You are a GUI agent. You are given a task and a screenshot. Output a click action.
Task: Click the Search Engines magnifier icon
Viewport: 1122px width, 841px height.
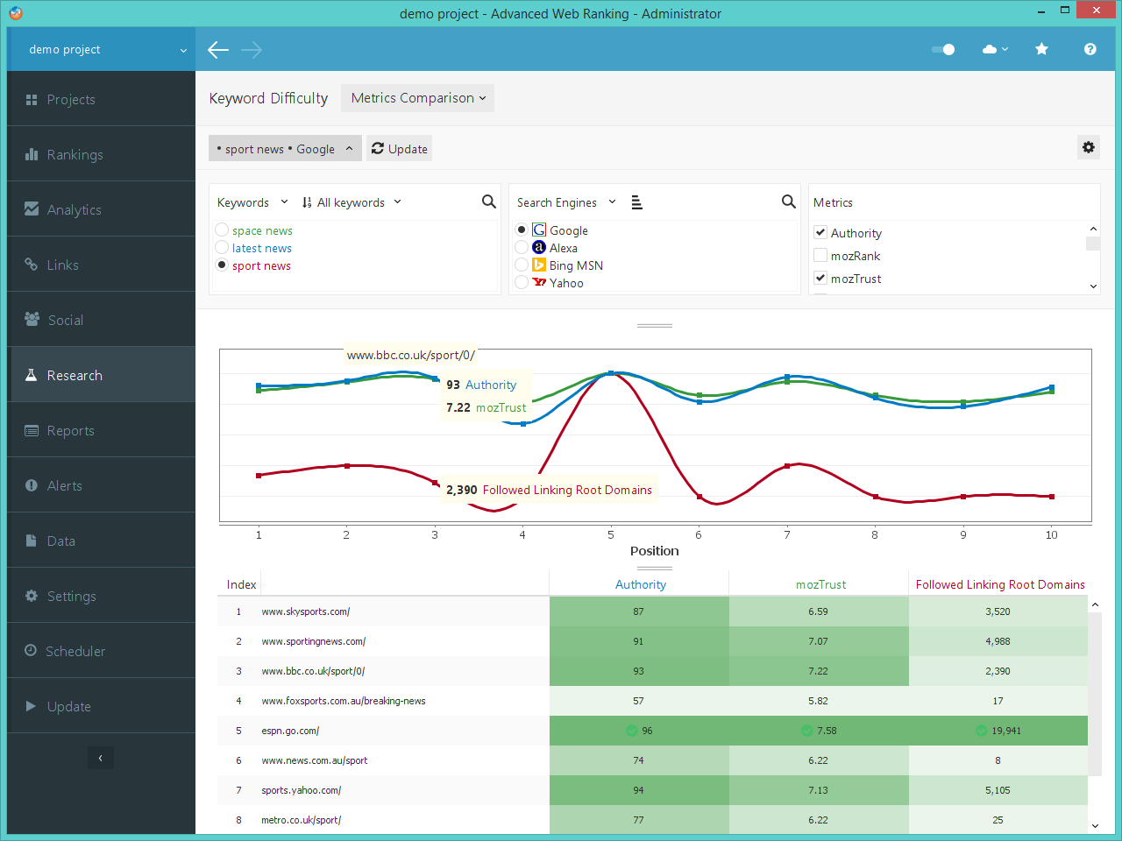tap(789, 201)
